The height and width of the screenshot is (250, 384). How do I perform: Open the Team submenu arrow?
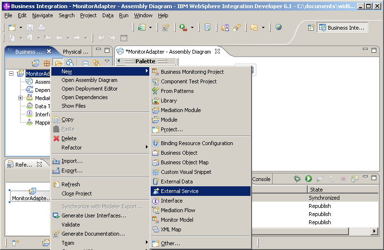[146, 242]
